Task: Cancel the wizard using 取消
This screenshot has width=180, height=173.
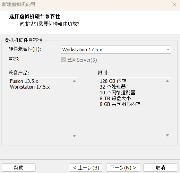Action: click(160, 168)
